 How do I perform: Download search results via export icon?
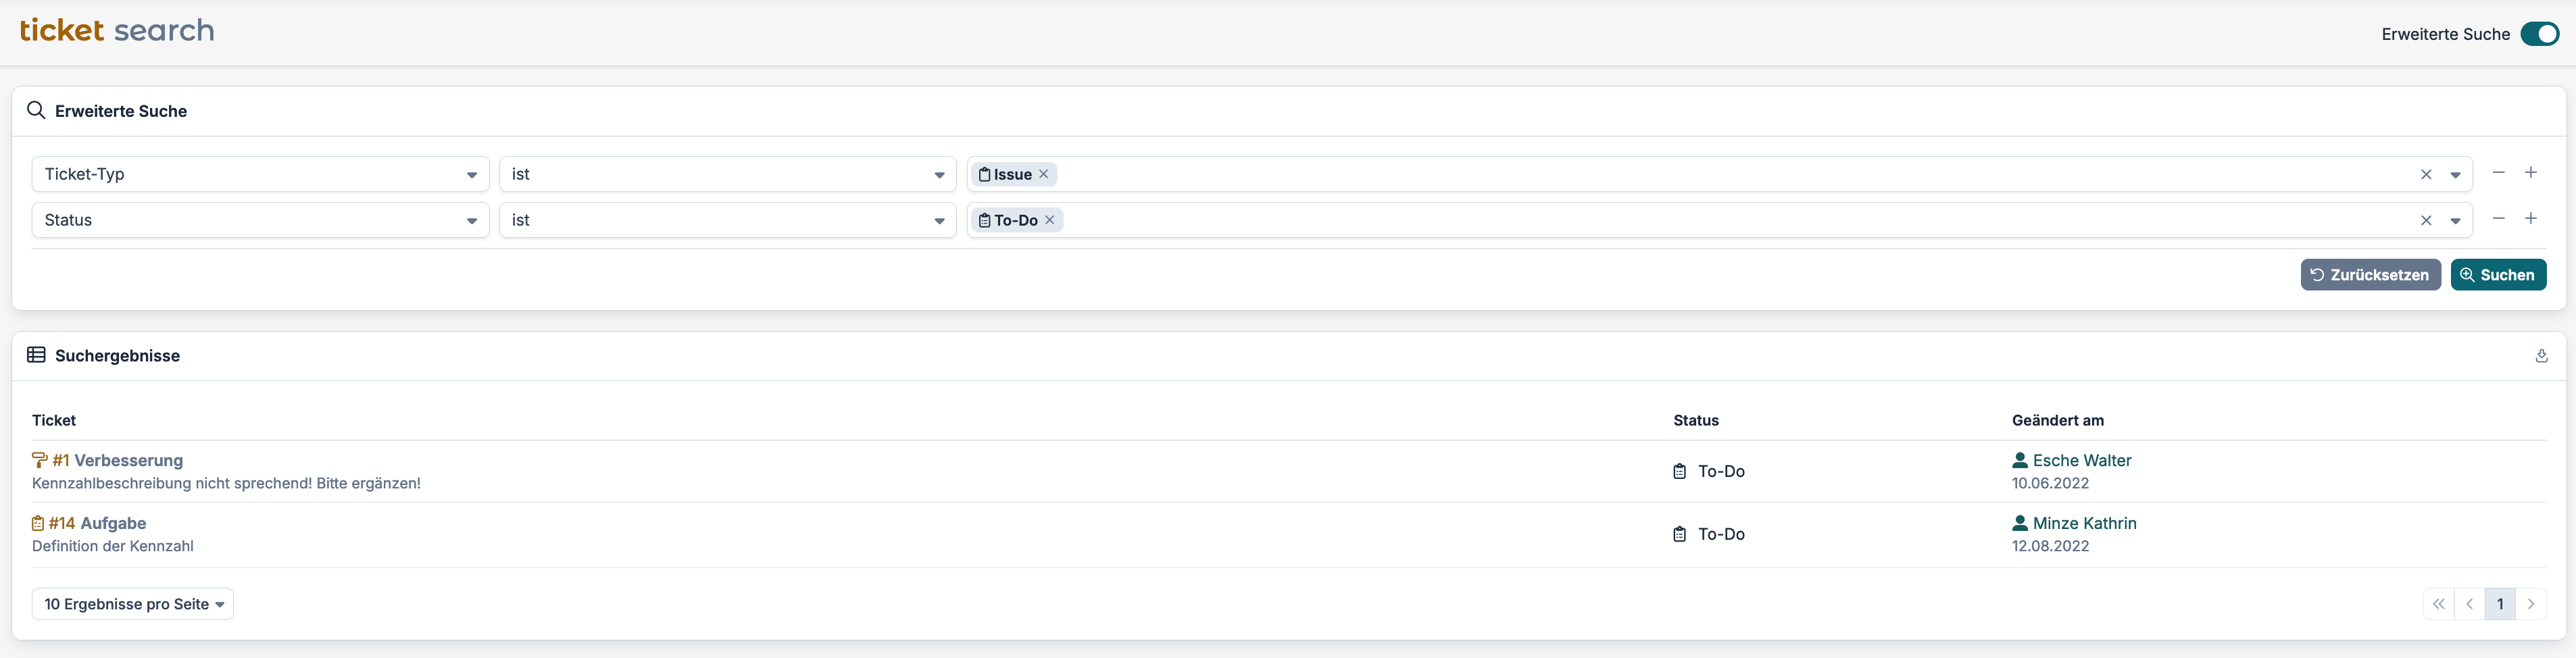[x=2541, y=356]
